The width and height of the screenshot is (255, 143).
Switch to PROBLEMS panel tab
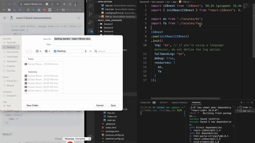(145, 102)
